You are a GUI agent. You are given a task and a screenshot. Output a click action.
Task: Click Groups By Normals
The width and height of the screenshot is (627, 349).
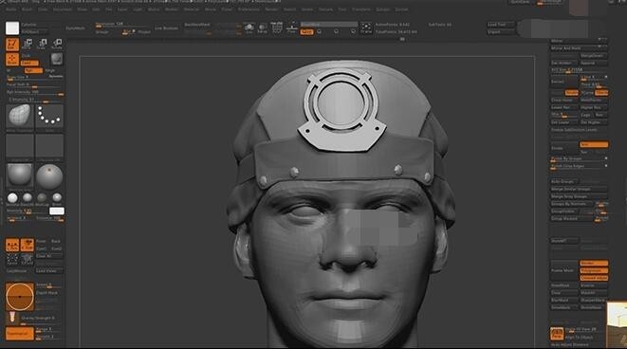572,204
